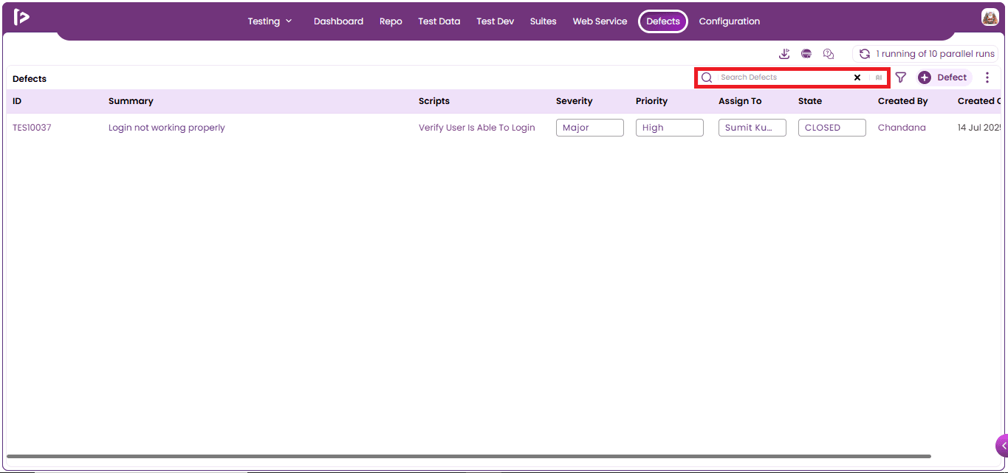
Task: Click the Summary column header
Action: pyautogui.click(x=131, y=101)
